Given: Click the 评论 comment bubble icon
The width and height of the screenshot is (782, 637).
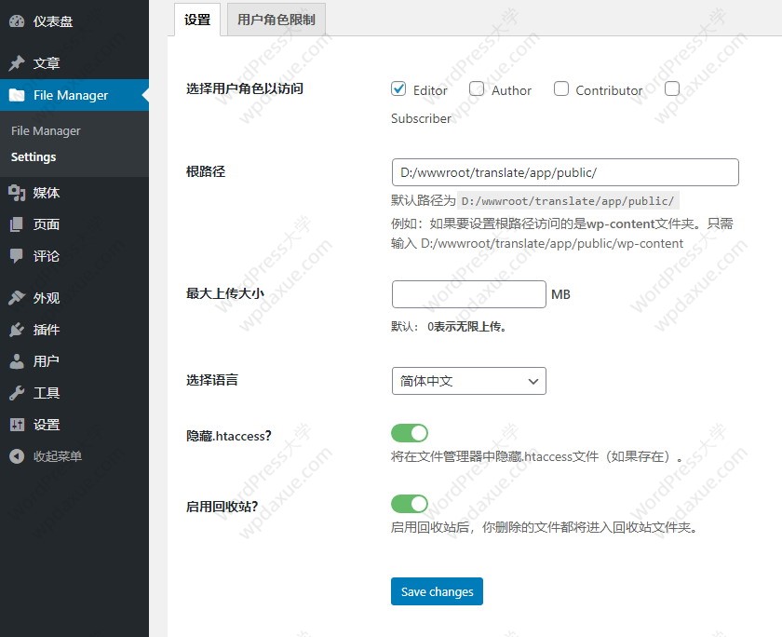Looking at the screenshot, I should pyautogui.click(x=17, y=256).
